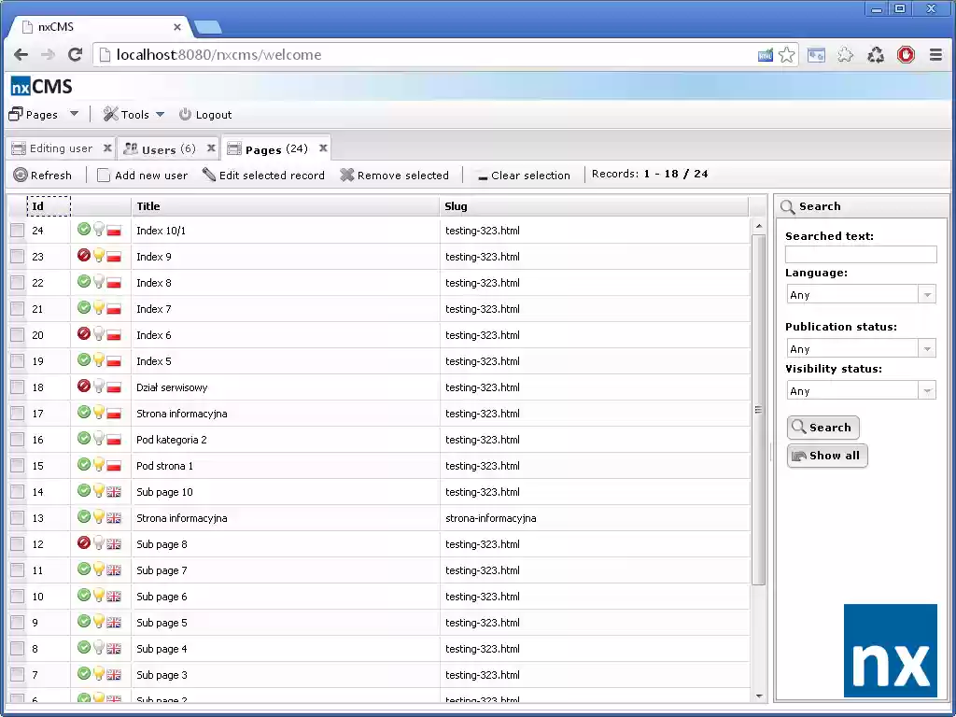The height and width of the screenshot is (717, 956).
Task: Open the Language dropdown set to Any
Action: coord(926,294)
